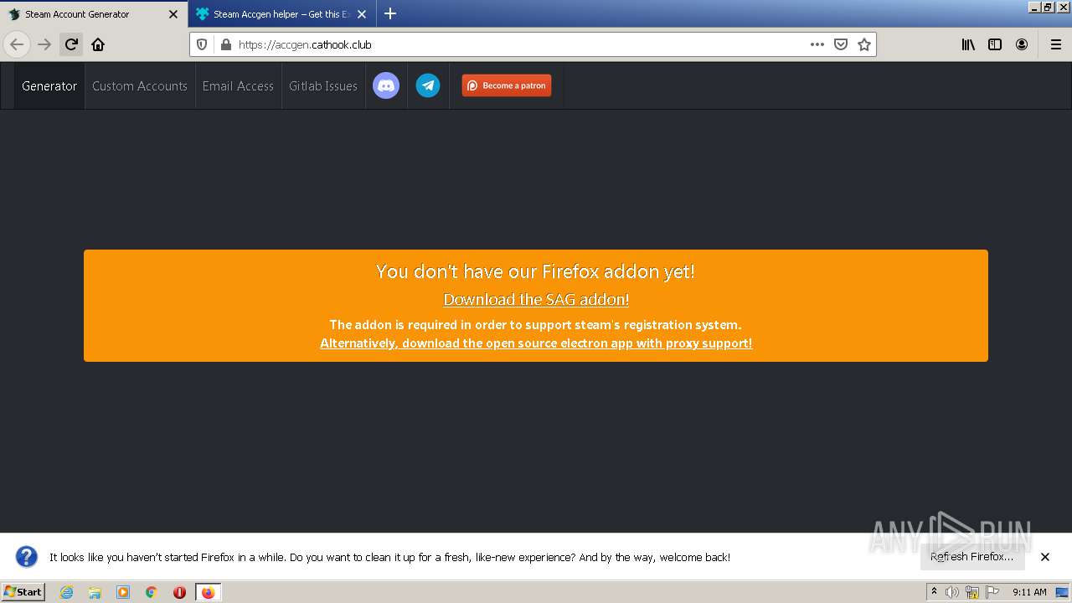This screenshot has height=603, width=1072.
Task: Open Firefox account menu
Action: [1022, 44]
